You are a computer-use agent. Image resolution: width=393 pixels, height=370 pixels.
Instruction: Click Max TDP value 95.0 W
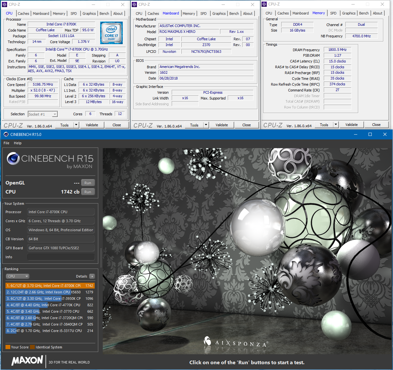click(x=88, y=30)
